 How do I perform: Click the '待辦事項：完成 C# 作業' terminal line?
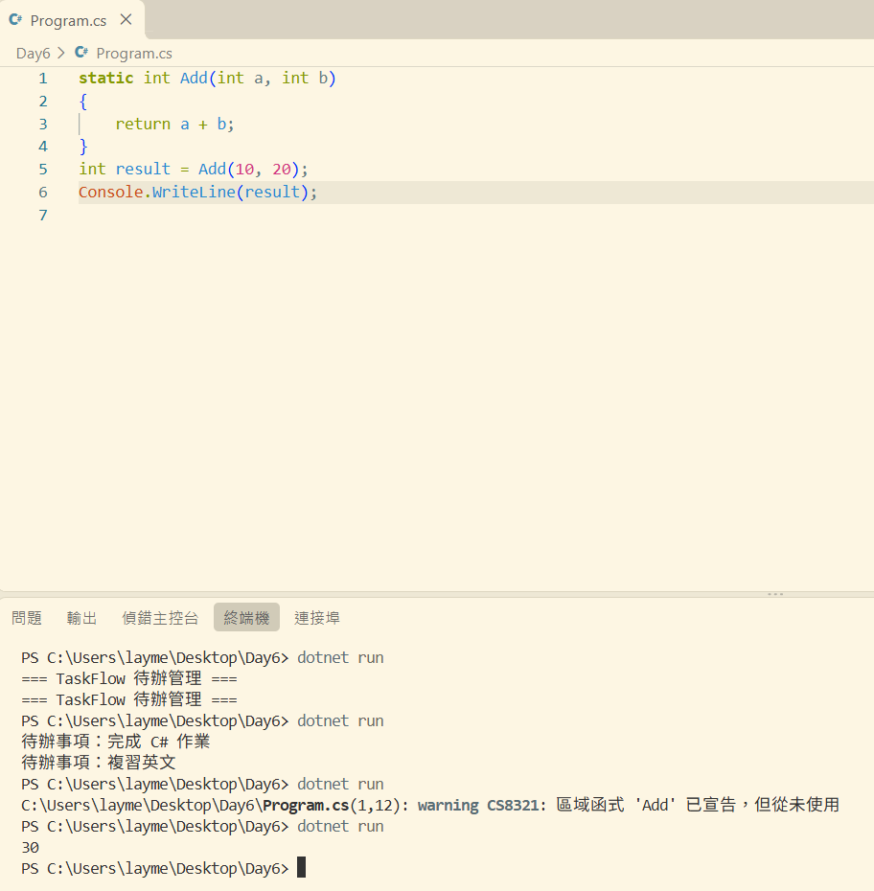[116, 742]
